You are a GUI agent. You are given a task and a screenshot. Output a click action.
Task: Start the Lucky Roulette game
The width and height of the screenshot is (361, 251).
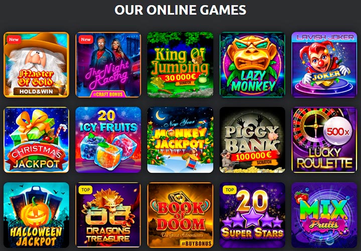tap(324, 140)
